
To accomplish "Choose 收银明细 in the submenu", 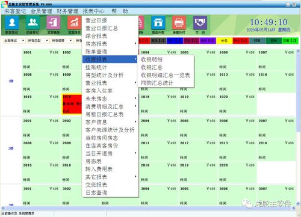I will coord(166,60).
